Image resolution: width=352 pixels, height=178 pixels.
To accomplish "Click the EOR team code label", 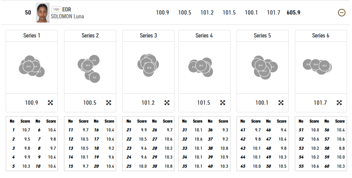I will (67, 9).
